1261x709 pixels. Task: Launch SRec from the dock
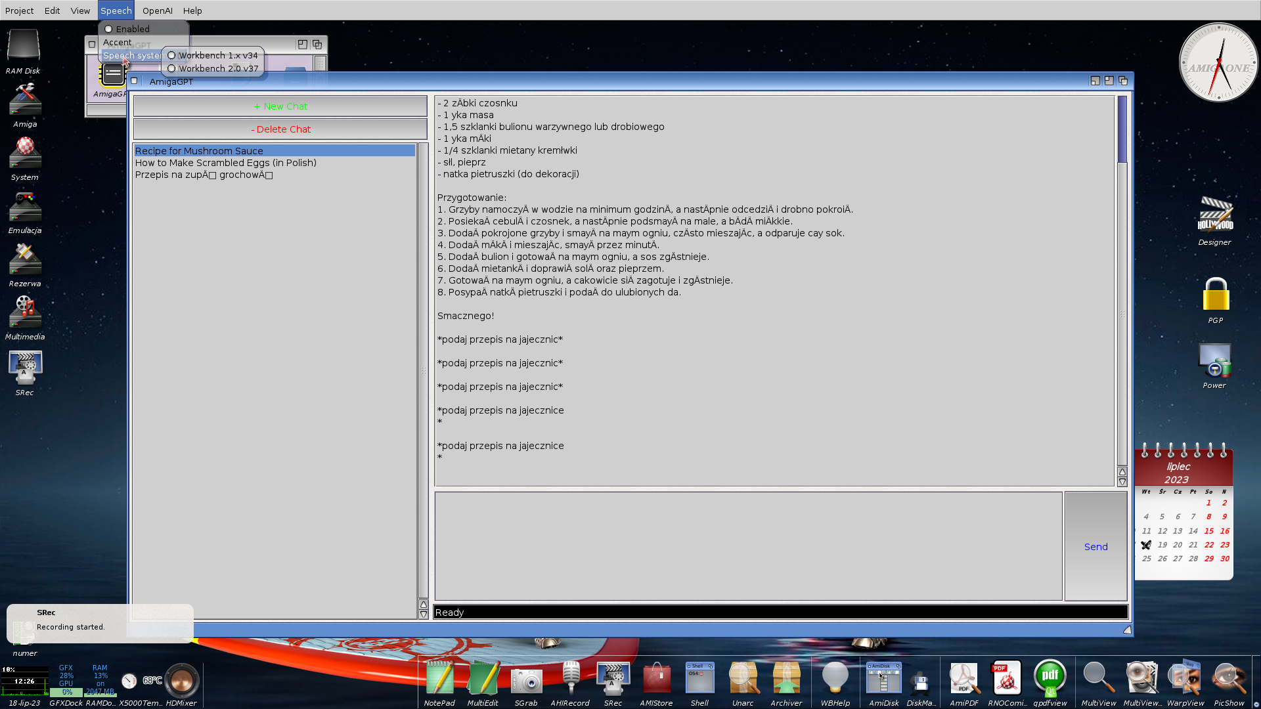[613, 678]
